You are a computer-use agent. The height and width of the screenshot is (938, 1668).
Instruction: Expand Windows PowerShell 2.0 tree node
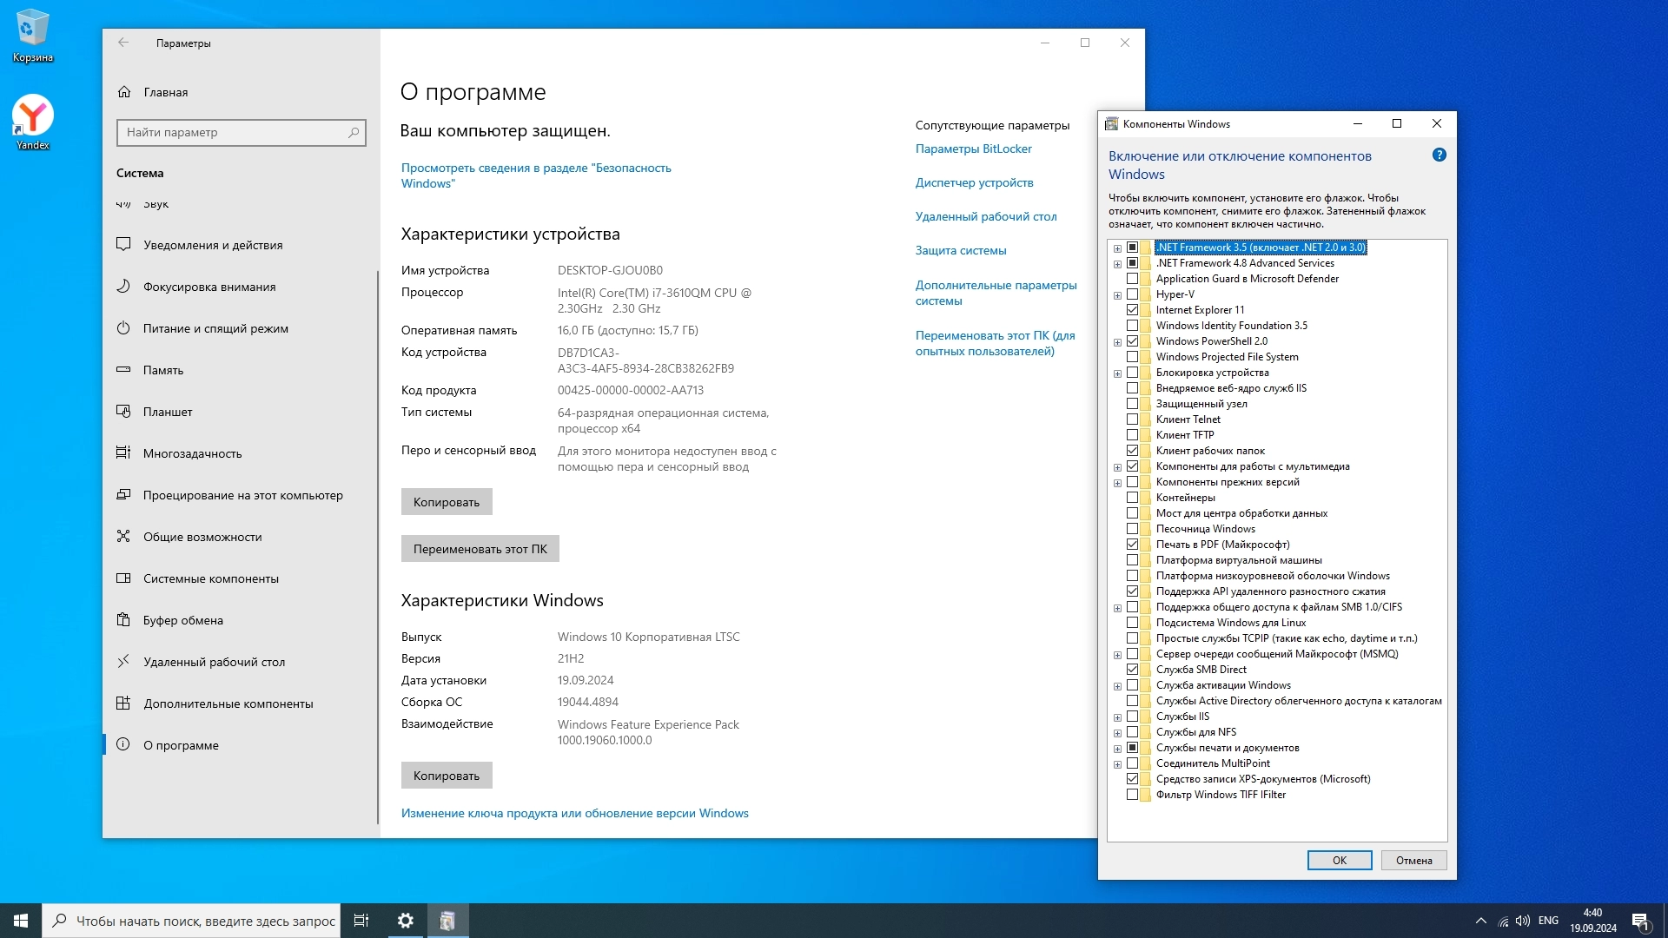(1117, 342)
